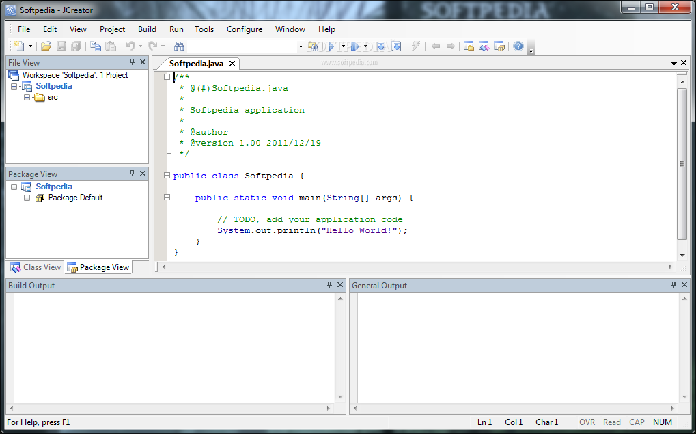
Task: Click the Help question mark icon
Action: 518,46
